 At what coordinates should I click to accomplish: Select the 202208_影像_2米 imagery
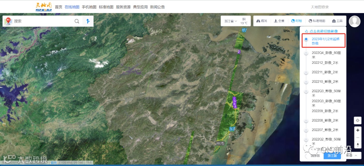[325, 120]
